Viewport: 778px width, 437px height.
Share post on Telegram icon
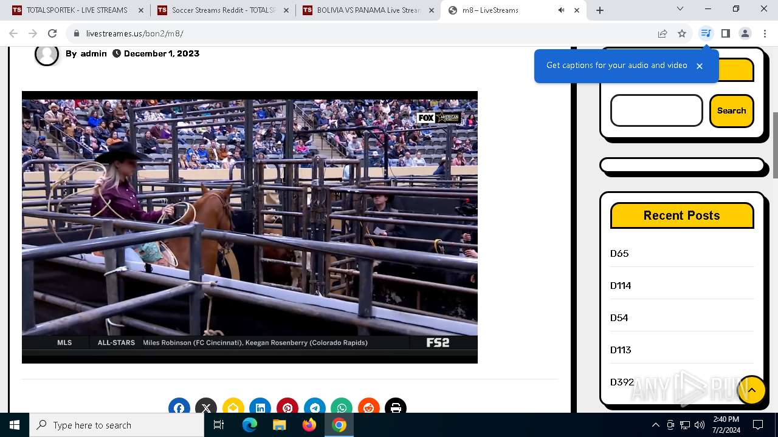point(315,407)
